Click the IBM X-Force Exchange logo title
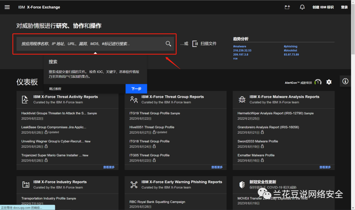Viewport: 355px width, 210px height. coord(39,7)
